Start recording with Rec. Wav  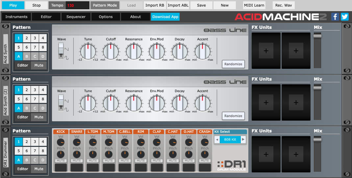point(284,5)
